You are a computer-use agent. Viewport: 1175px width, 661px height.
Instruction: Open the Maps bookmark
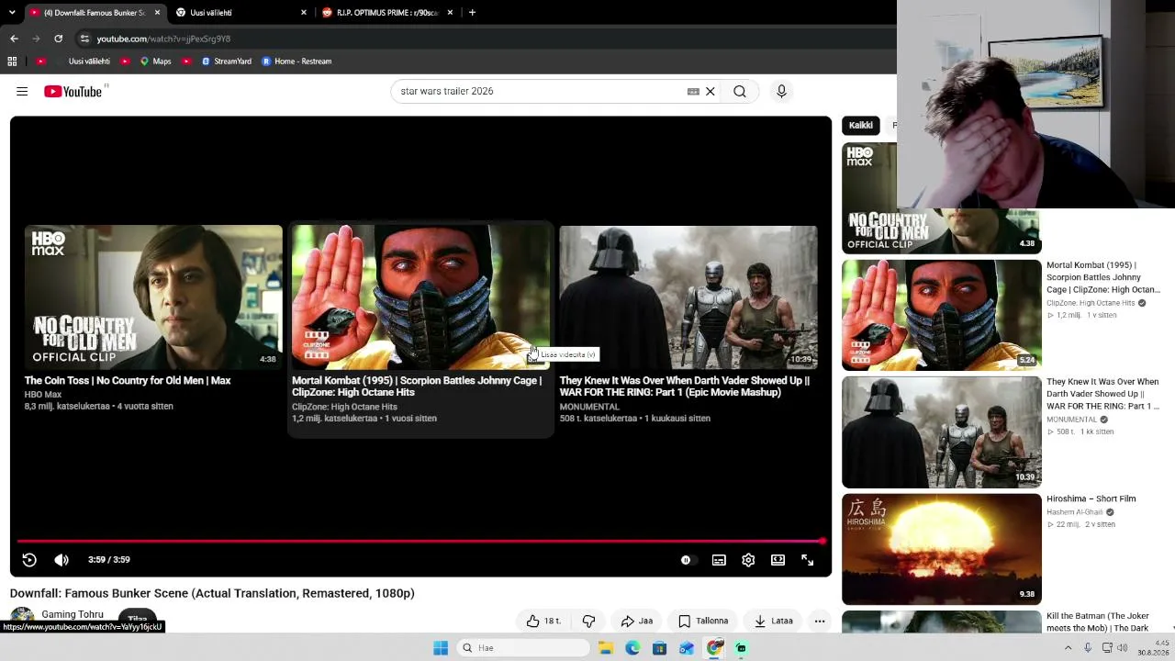tap(155, 62)
